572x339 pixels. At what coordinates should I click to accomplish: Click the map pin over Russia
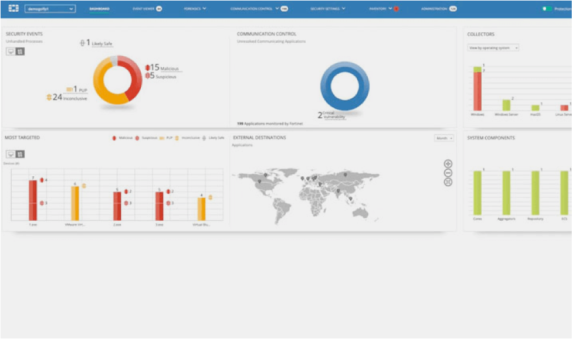346,175
